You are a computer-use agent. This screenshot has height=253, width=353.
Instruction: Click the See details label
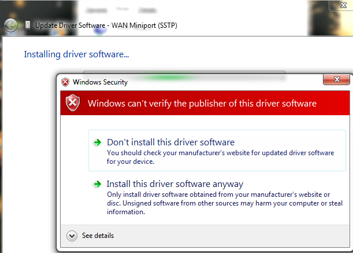click(98, 236)
